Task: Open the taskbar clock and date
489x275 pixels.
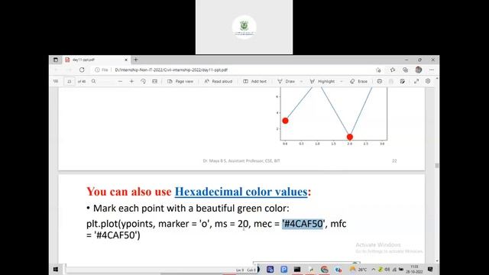Action: (x=414, y=269)
